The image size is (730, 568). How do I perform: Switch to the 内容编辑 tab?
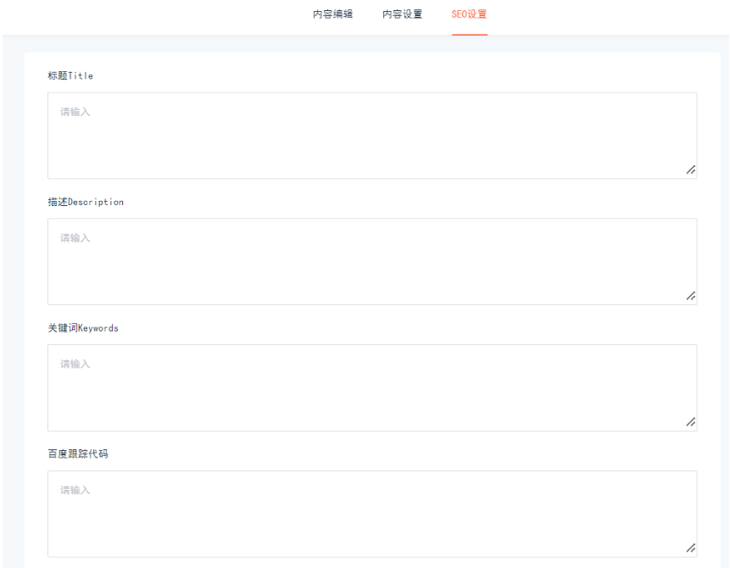[332, 14]
